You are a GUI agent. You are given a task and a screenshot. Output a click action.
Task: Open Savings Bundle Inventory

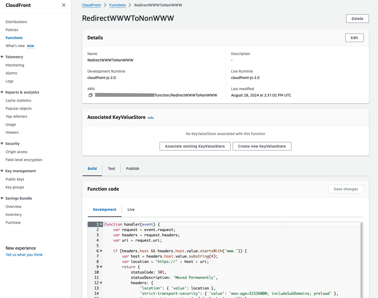click(x=14, y=215)
